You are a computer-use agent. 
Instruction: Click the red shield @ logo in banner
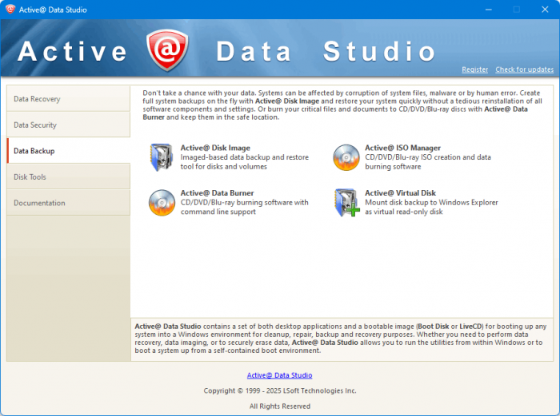(x=166, y=51)
